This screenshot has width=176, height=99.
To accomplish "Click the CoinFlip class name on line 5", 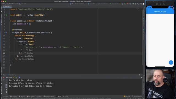I will click(21, 21).
